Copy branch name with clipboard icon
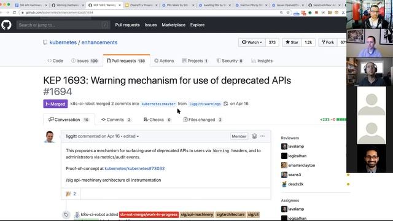393x221 pixels. [225, 104]
